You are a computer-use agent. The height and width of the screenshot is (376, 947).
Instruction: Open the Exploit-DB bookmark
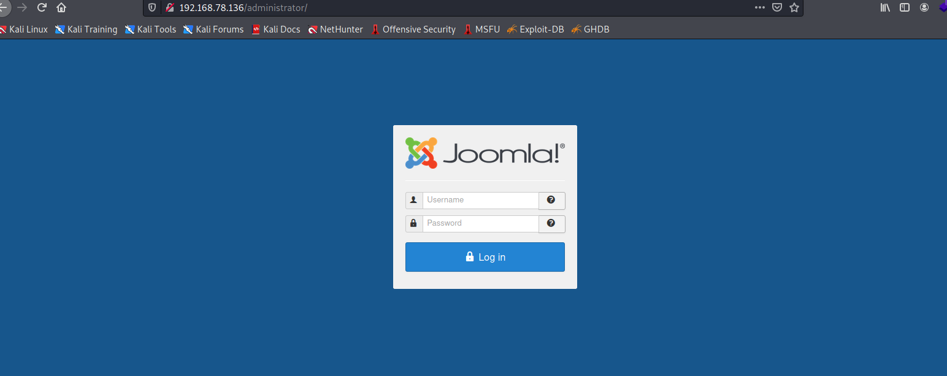pos(535,29)
